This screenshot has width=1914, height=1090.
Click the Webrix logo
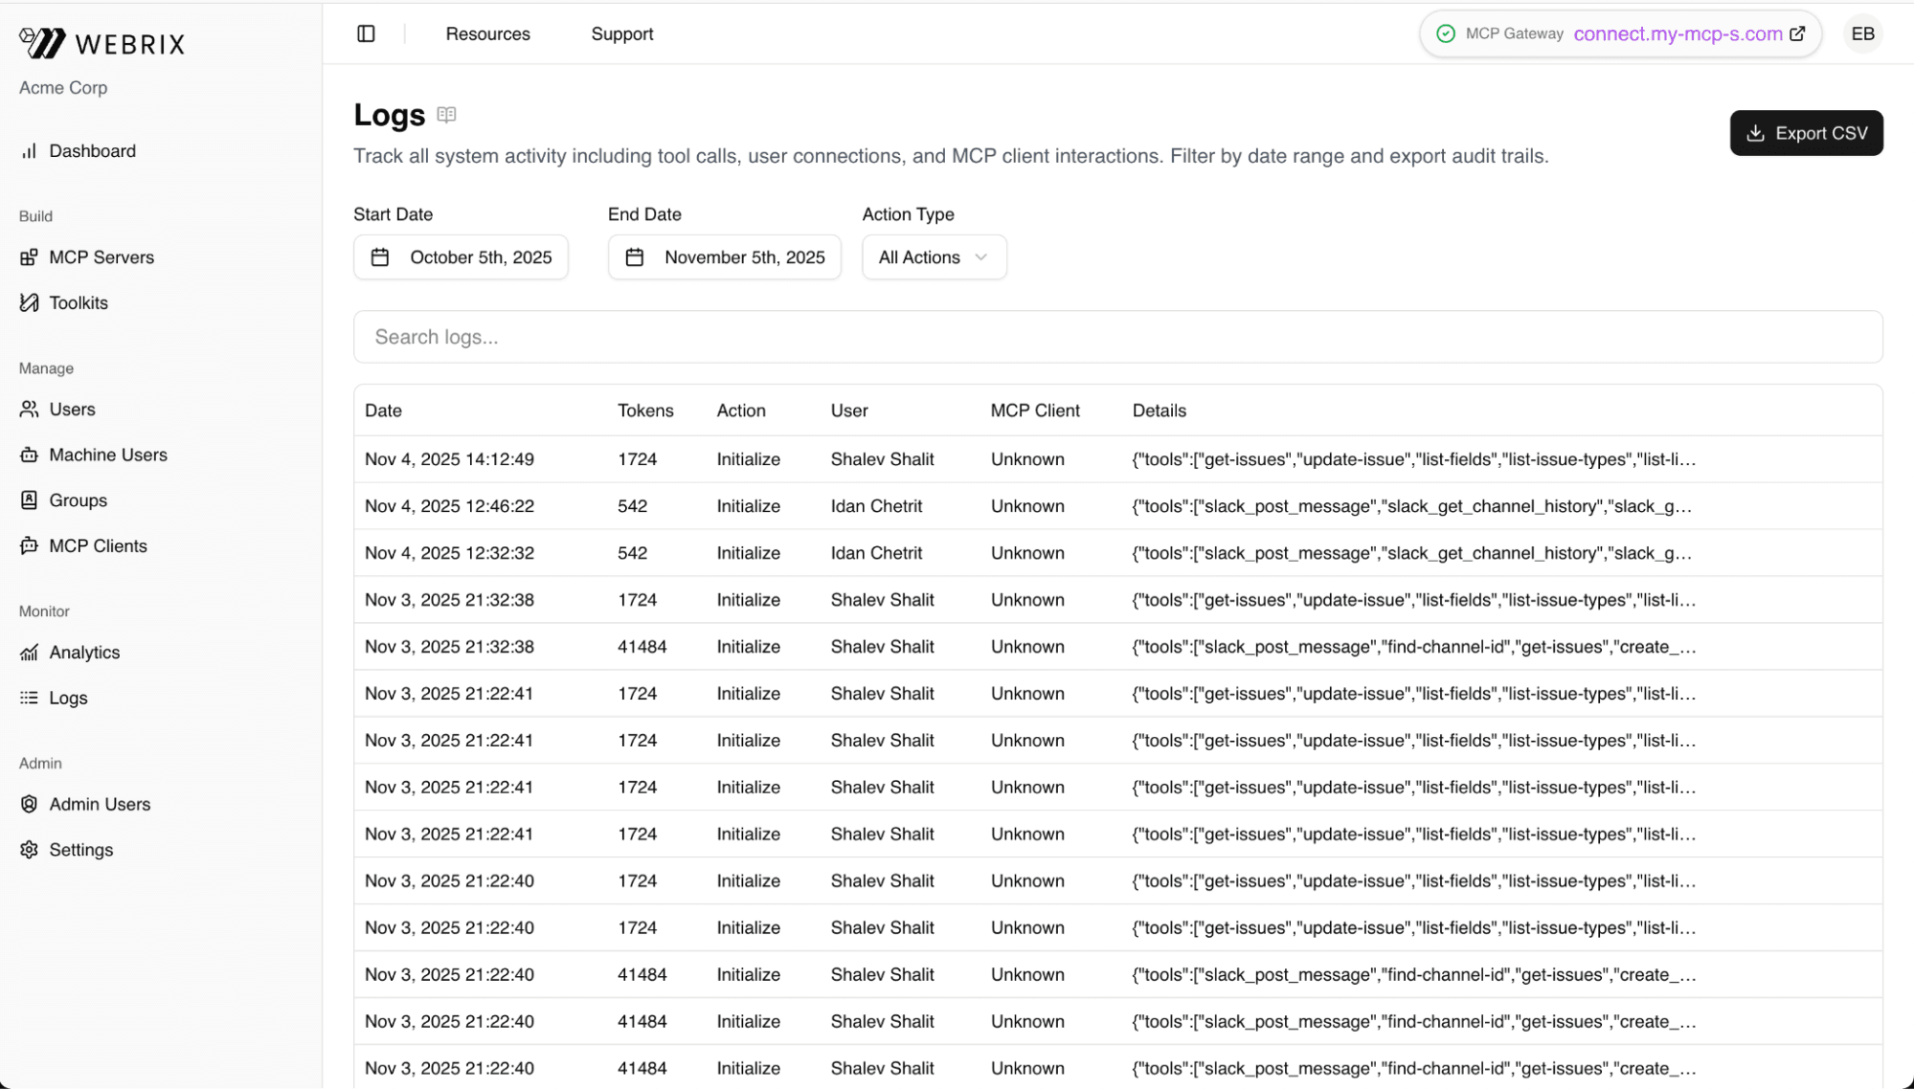point(101,42)
